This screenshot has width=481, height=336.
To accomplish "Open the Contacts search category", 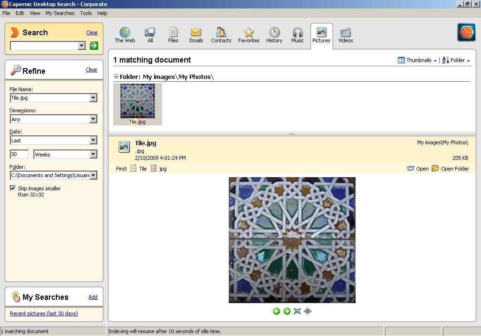I will (x=221, y=34).
